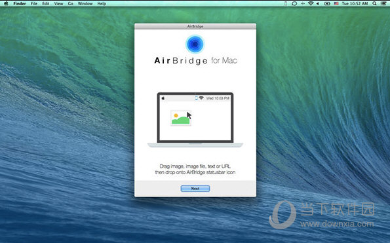This screenshot has height=243, width=390.
Task: Click the 'AirBridge for Mac' heading text
Action: tap(196, 61)
